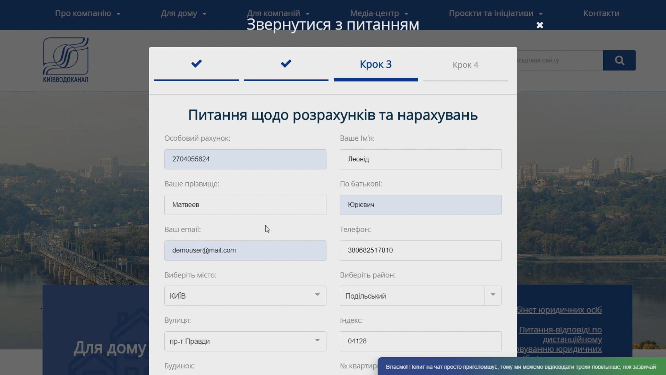Click the Київводоканал logo
The width and height of the screenshot is (666, 375).
tap(66, 60)
